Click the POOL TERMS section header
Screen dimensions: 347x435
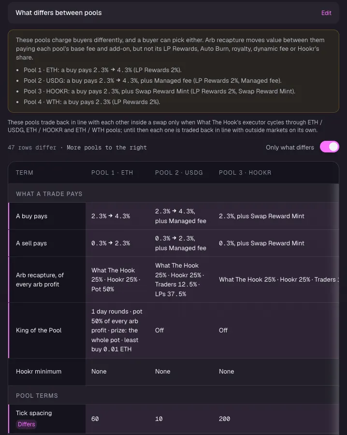pos(37,396)
